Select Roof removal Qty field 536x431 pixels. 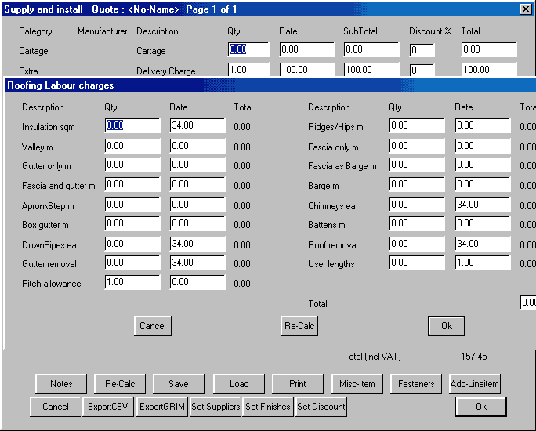(x=417, y=244)
